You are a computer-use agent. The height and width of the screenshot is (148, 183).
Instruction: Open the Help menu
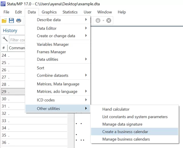pyautogui.click(x=122, y=12)
